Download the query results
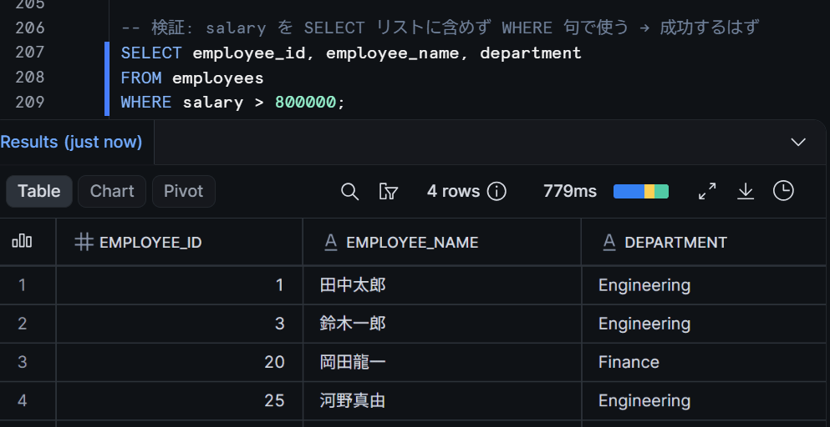 [746, 191]
